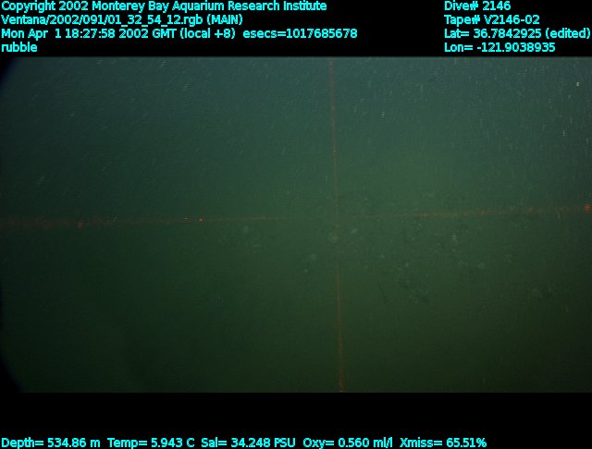This screenshot has width=592, height=449.
Task: Click the timestamp 'Mon Apr 1 18:27:58 2002 GMT'
Action: point(89,33)
